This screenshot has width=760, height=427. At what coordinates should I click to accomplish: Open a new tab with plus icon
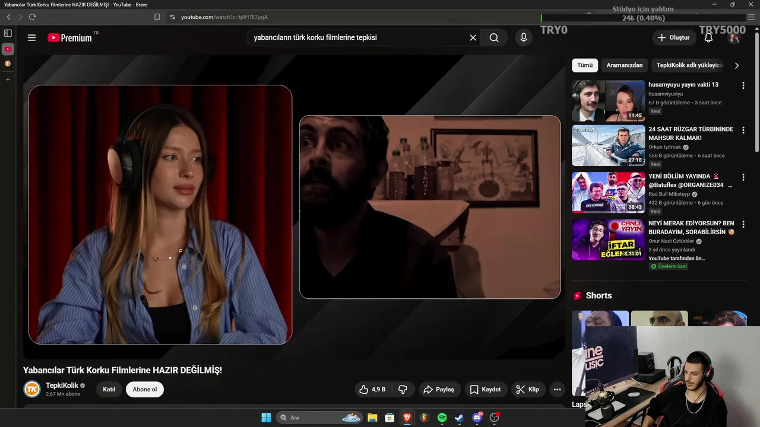(8, 79)
